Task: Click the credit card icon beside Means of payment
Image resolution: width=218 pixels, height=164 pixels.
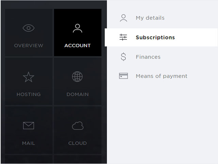Action: coord(123,76)
